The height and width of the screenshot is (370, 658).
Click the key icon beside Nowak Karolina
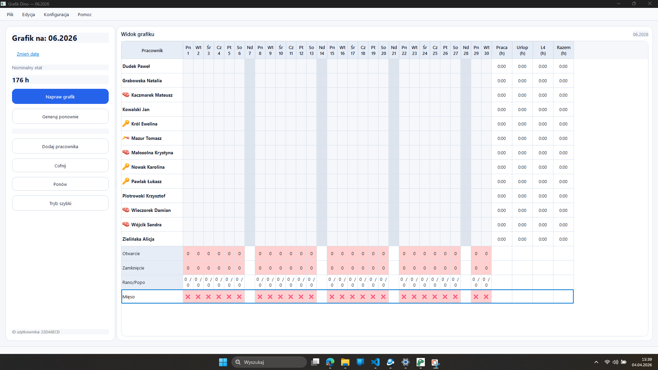coord(126,167)
